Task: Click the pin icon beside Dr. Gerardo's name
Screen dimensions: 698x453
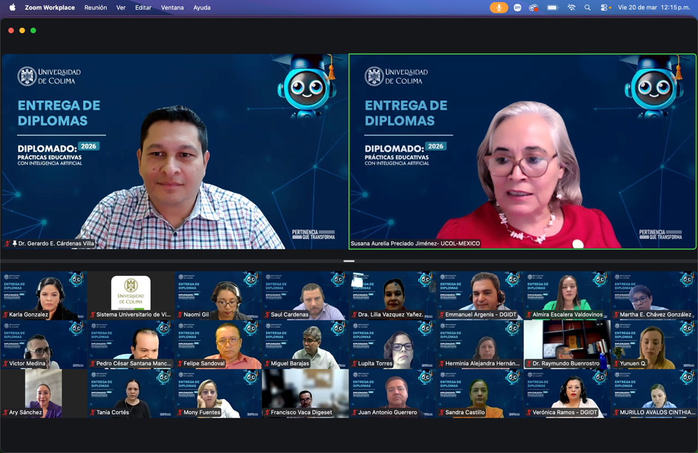Action: [x=15, y=244]
